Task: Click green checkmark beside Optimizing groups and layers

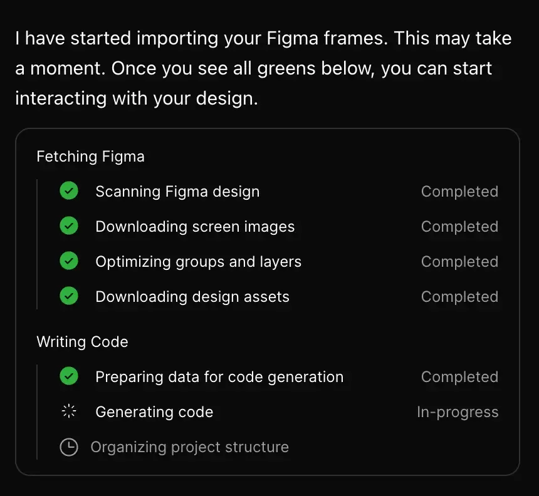Action: click(69, 261)
